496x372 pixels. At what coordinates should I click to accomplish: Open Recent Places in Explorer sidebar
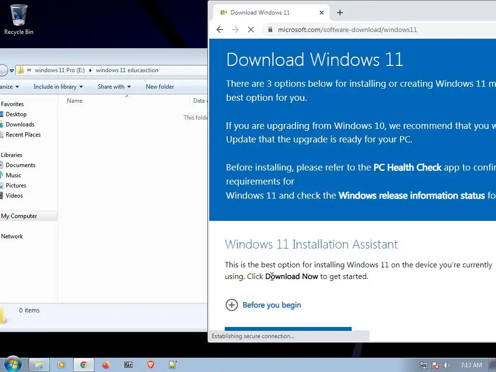[23, 135]
